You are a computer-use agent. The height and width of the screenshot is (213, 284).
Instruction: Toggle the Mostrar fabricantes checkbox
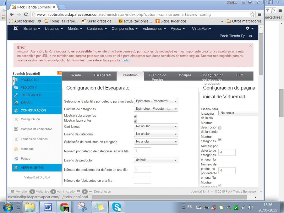(x=135, y=121)
